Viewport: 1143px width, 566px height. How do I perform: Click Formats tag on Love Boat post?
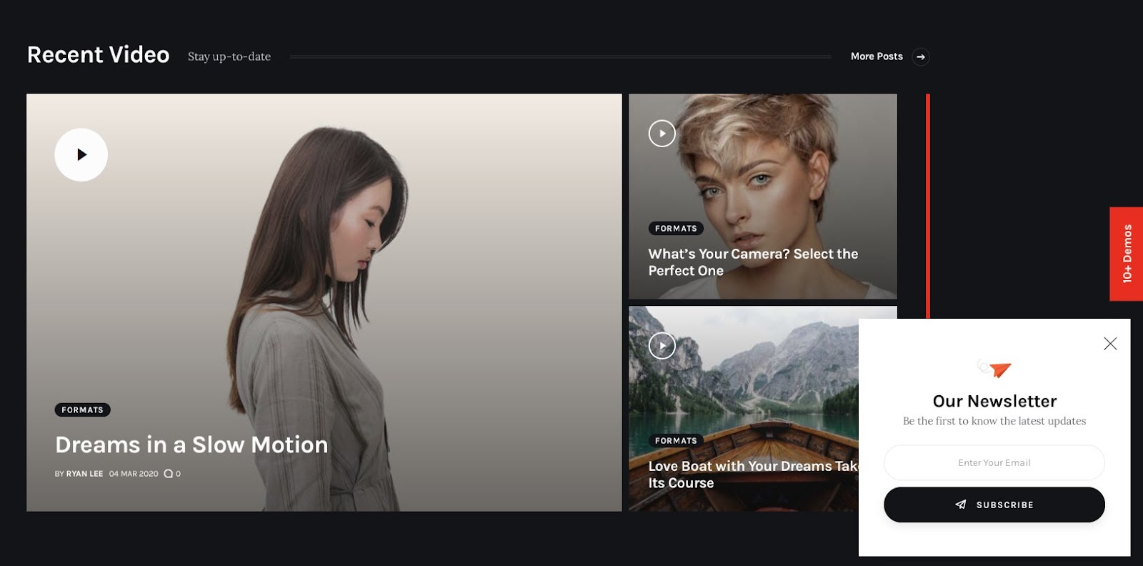tap(676, 441)
